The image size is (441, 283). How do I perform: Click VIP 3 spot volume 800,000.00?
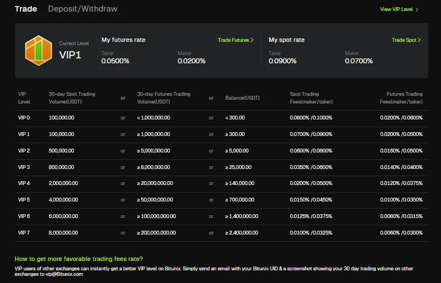61,167
